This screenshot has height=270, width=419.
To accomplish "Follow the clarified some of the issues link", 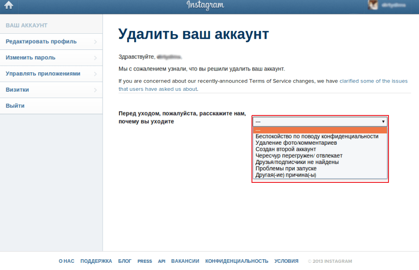I will pyautogui.click(x=373, y=81).
